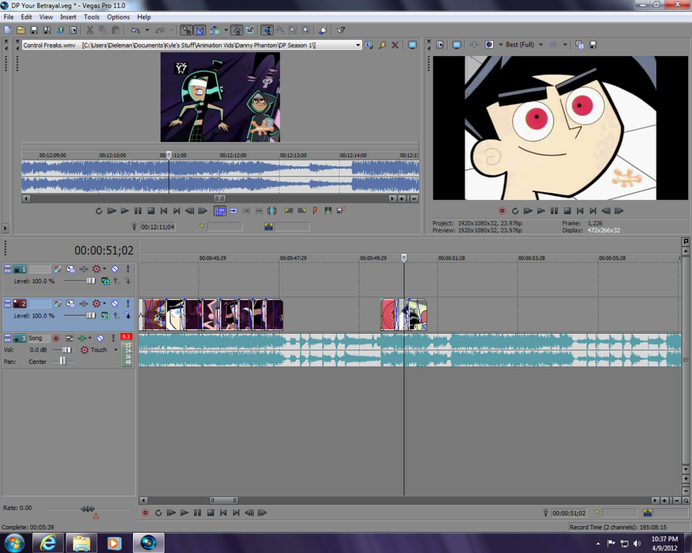Click Play on the main timeline transport
The image size is (692, 553).
click(185, 513)
